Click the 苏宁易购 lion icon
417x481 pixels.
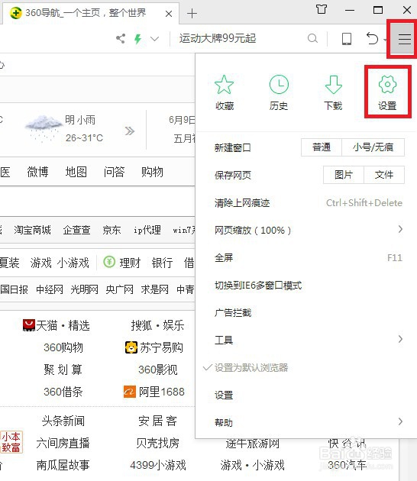[131, 347]
